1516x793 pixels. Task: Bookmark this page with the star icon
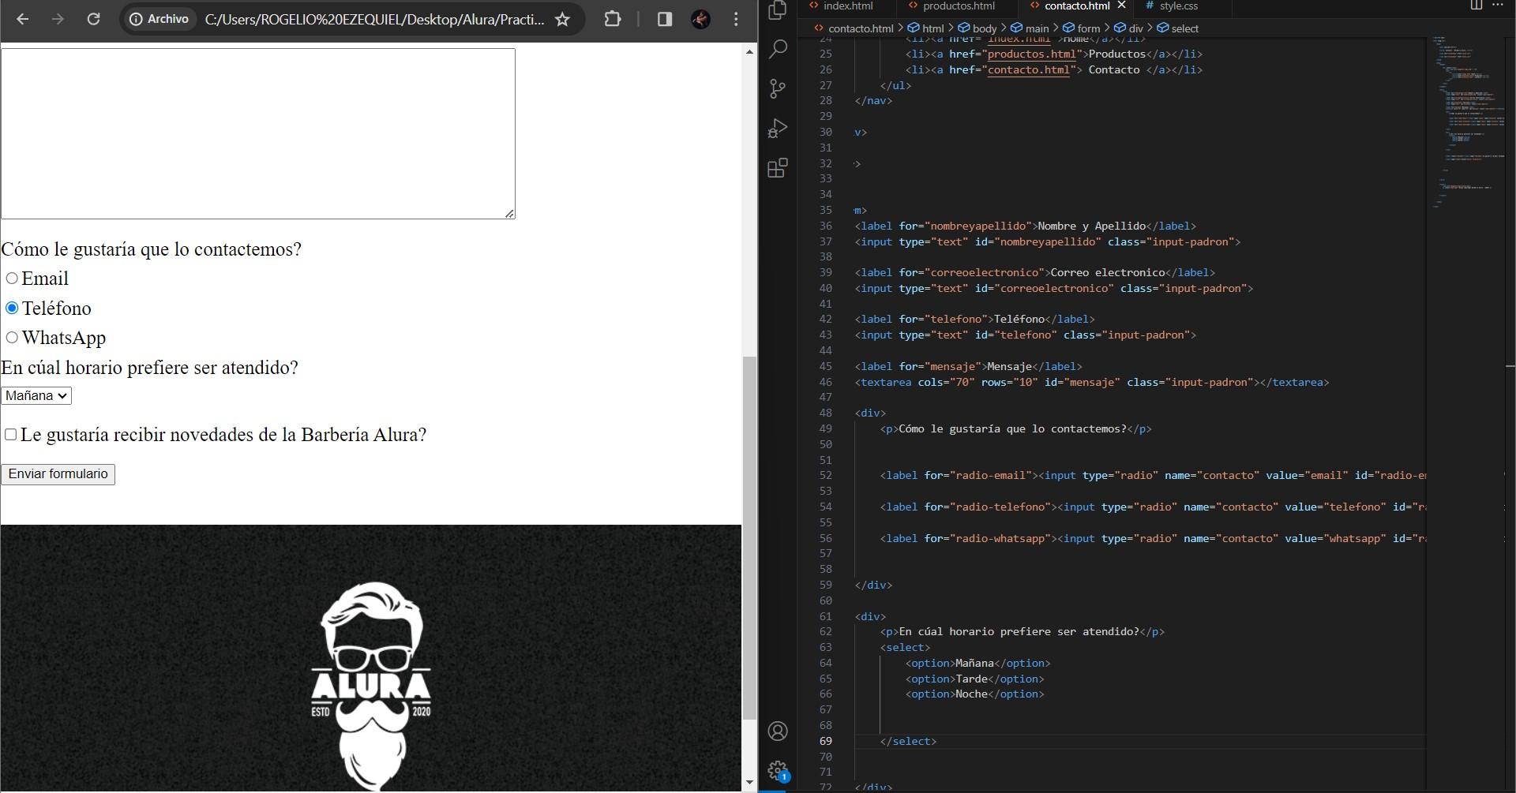point(562,19)
